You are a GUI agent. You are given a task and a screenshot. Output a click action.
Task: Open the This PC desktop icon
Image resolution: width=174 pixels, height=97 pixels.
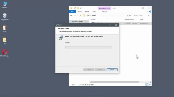pyautogui.click(x=5, y=5)
